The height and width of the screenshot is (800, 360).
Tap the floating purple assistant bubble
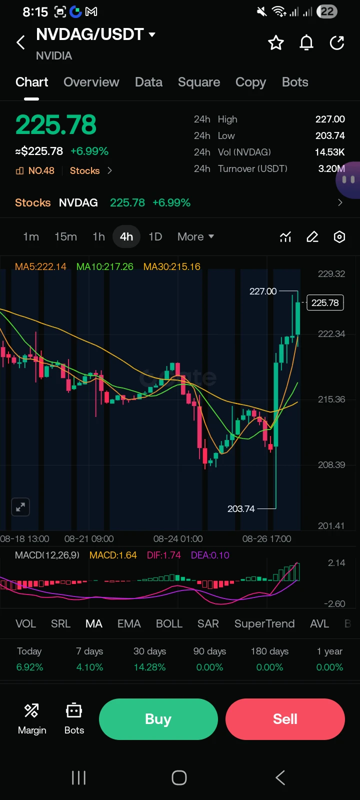point(348,180)
